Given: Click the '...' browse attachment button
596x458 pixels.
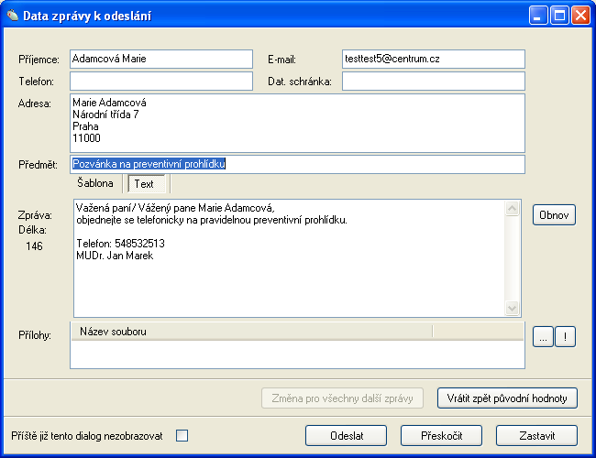Looking at the screenshot, I should click(x=543, y=337).
